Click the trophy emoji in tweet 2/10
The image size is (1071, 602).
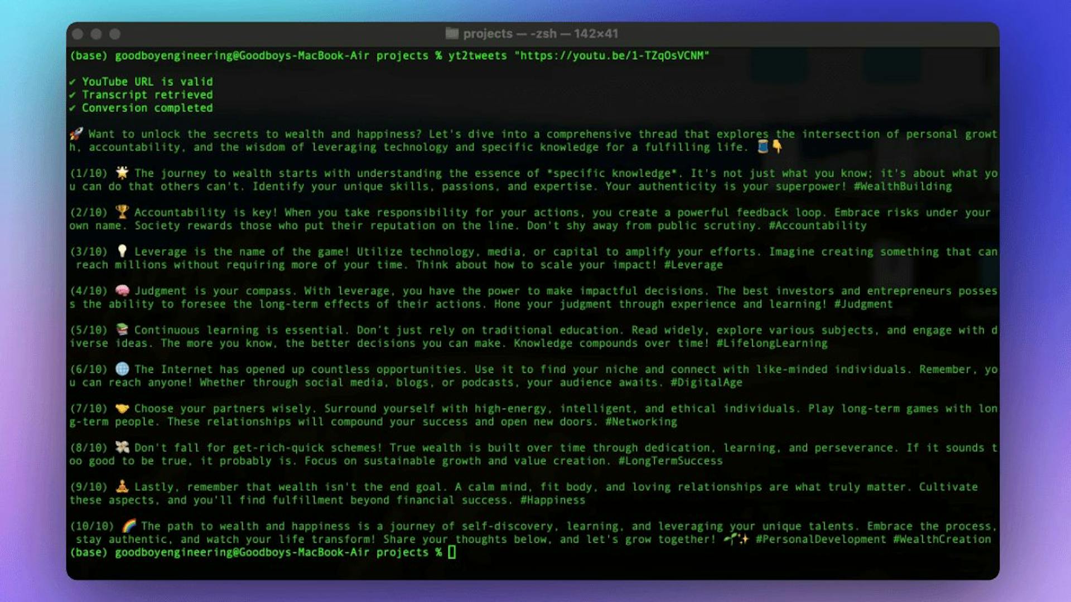(122, 212)
